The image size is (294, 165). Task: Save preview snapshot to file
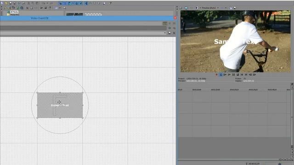pos(235,8)
